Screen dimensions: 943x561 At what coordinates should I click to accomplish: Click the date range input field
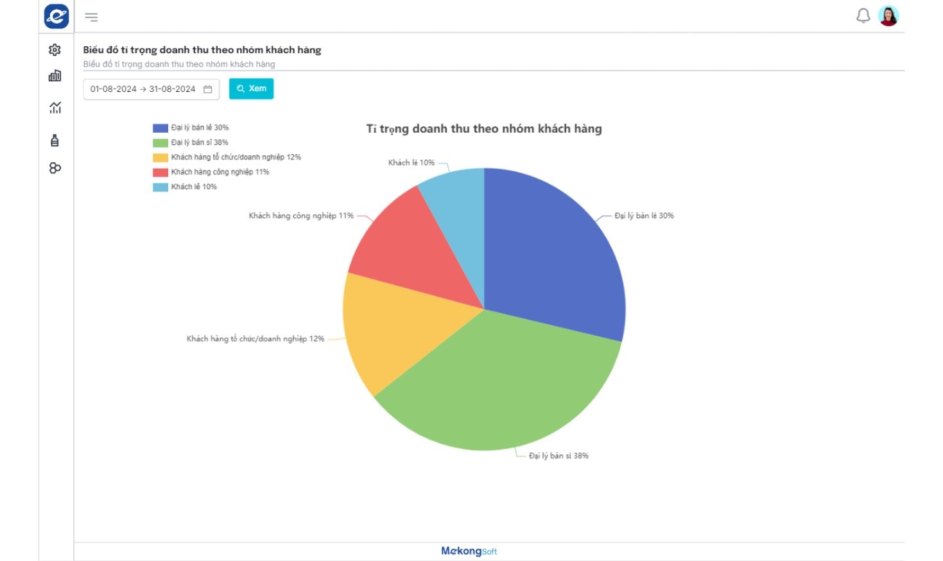click(x=143, y=89)
